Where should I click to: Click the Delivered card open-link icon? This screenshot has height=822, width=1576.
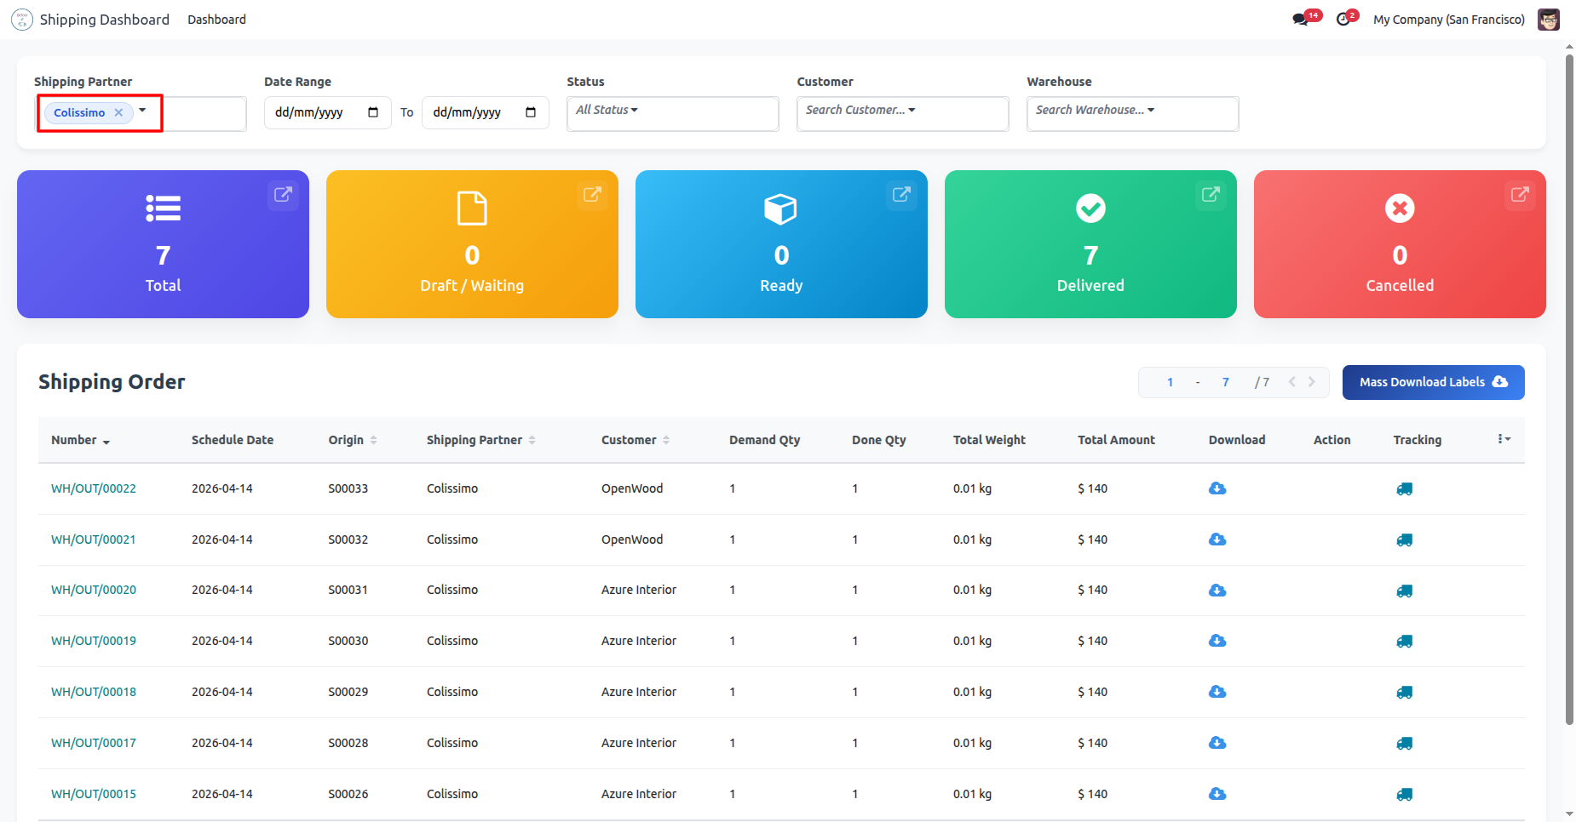[1210, 195]
